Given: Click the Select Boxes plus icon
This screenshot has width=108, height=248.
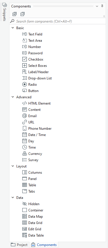Looking at the screenshot, I should (25, 66).
